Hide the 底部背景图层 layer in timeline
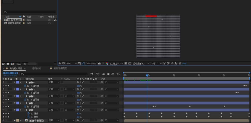Viewport: 251px width, 123px height. click(4, 120)
